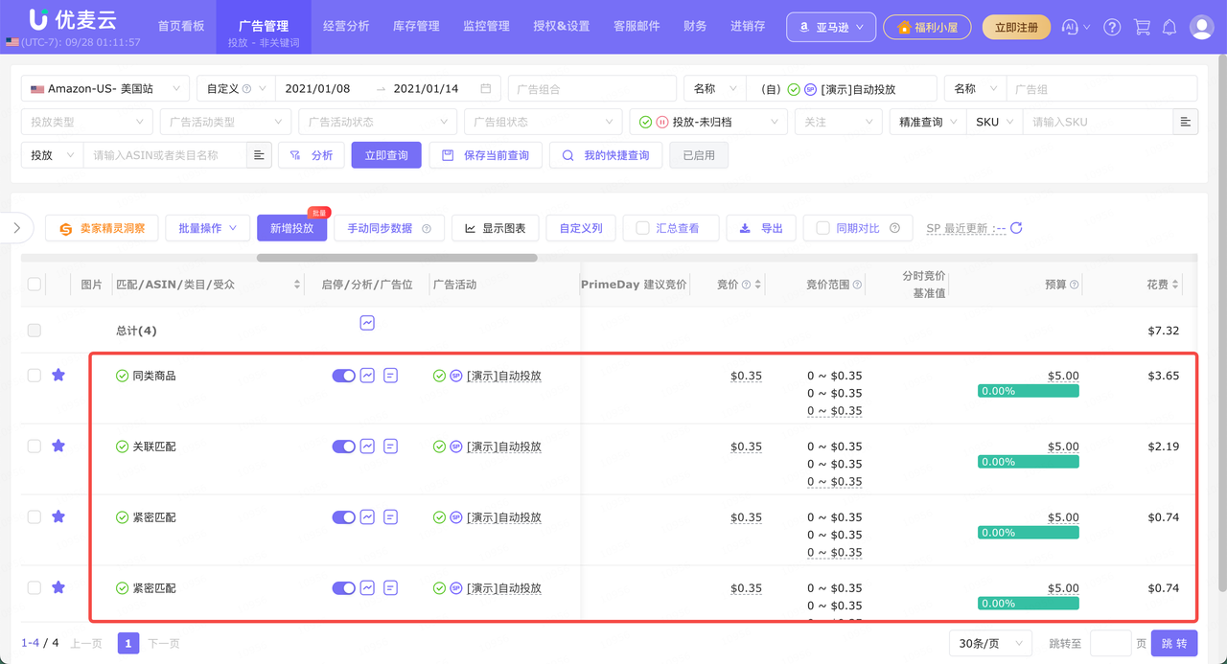This screenshot has height=664, width=1227.
Task: Go to 首页看板 tab
Action: click(x=181, y=26)
